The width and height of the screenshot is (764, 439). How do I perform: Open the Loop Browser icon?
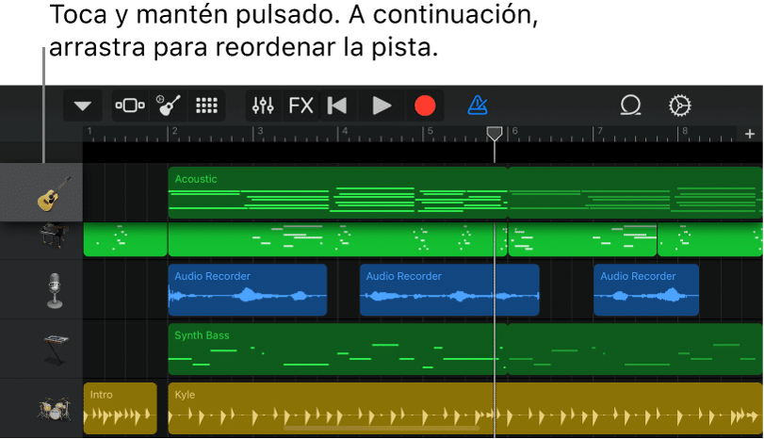pyautogui.click(x=630, y=106)
